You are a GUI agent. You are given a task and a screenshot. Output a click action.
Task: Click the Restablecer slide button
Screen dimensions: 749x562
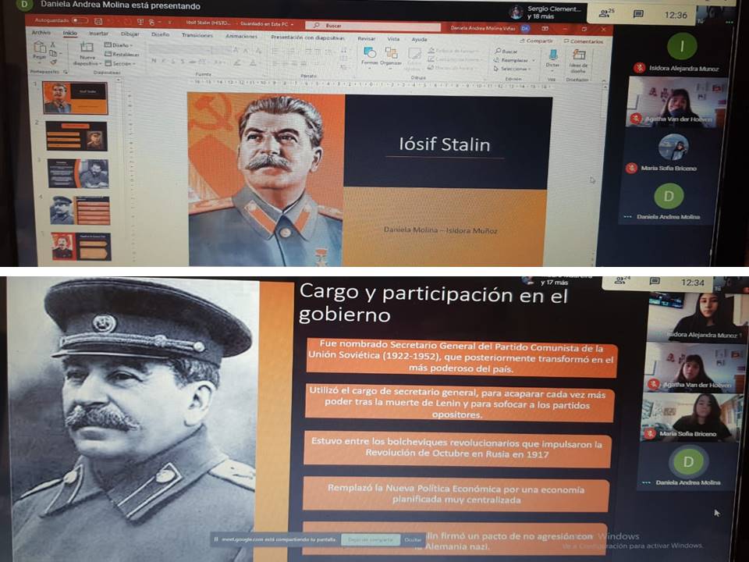coord(122,55)
